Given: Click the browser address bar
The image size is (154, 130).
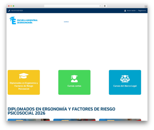Looking at the screenshot, I should (73, 6).
